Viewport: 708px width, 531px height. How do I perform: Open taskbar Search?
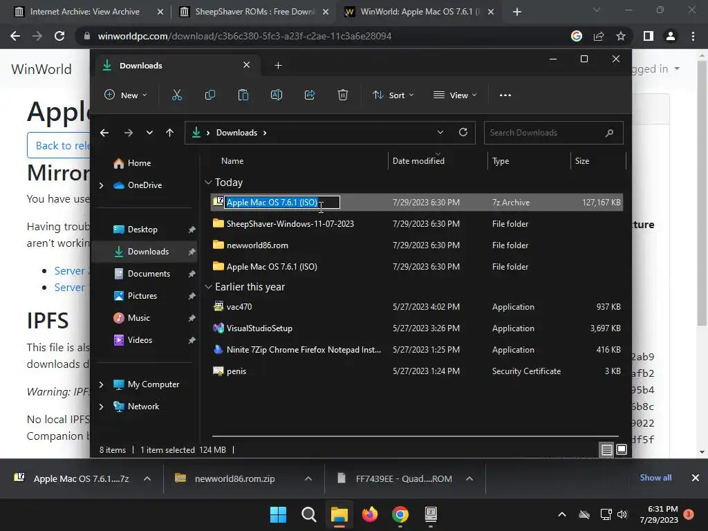tap(309, 514)
